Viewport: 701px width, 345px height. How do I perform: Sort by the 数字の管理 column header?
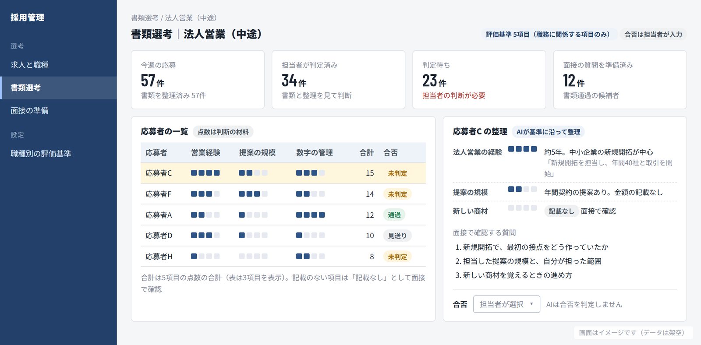pos(314,153)
